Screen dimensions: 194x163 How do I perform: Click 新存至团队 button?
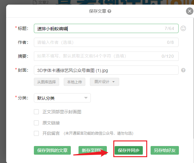point(93,150)
